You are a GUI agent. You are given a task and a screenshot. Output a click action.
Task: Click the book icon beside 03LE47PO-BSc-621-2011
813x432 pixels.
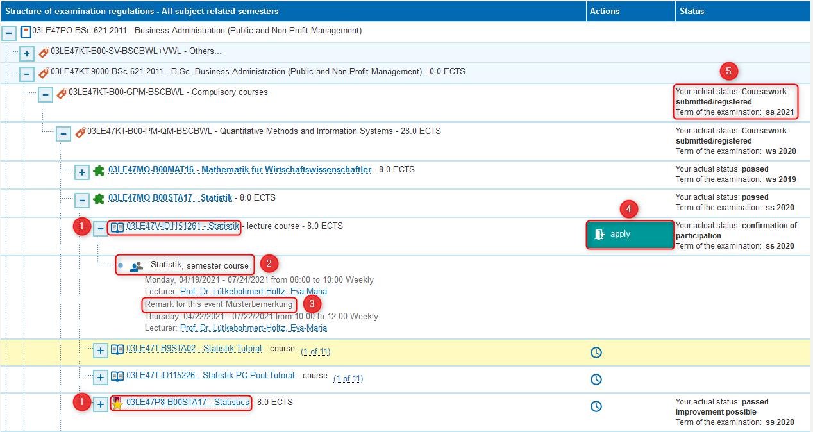pos(26,31)
